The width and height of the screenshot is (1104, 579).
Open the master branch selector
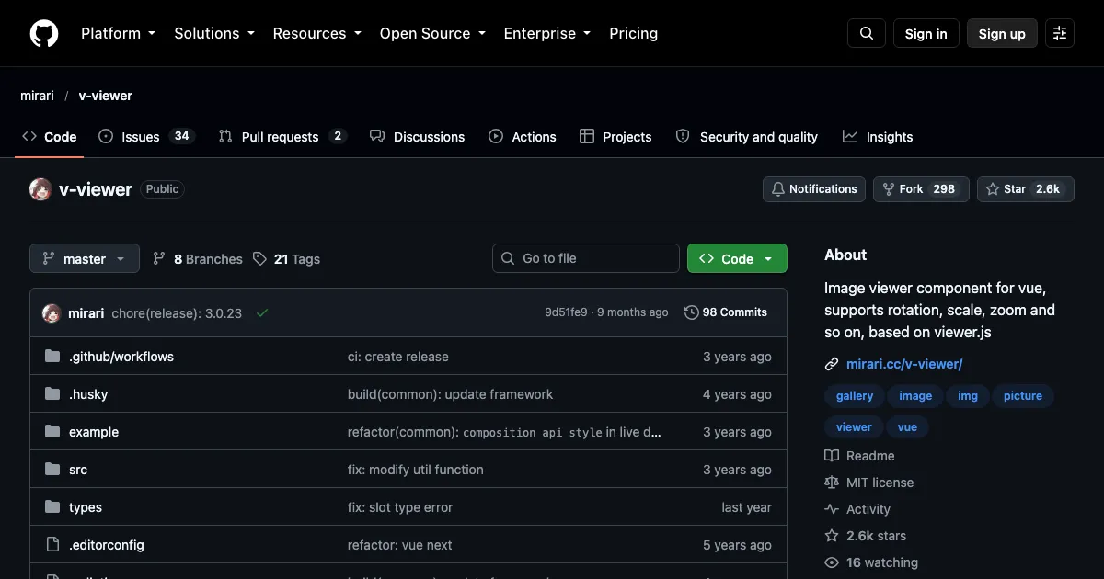tap(85, 259)
